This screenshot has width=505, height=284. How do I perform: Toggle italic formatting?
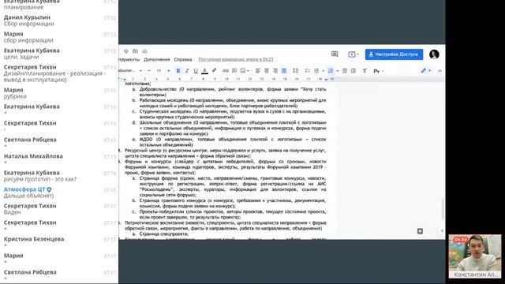187,71
